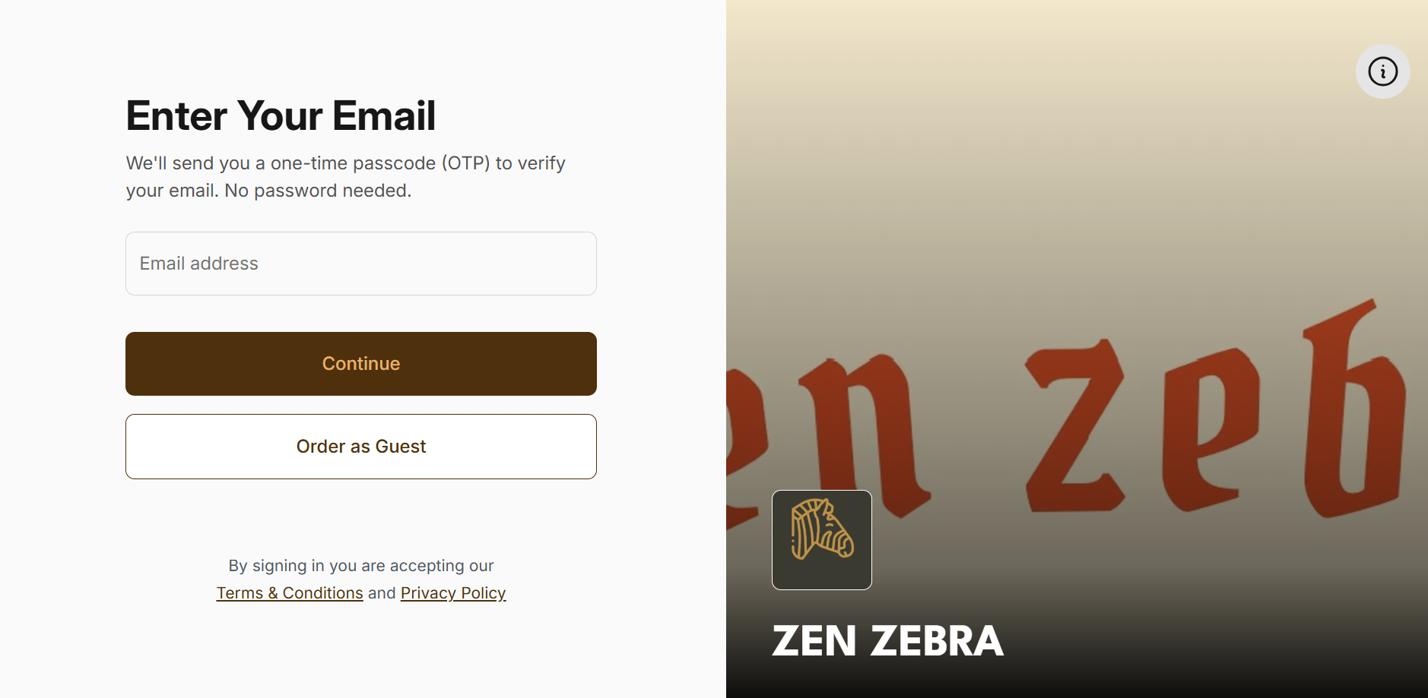Open the Privacy Policy link
Screen dimensions: 1428x698
[x=453, y=593]
